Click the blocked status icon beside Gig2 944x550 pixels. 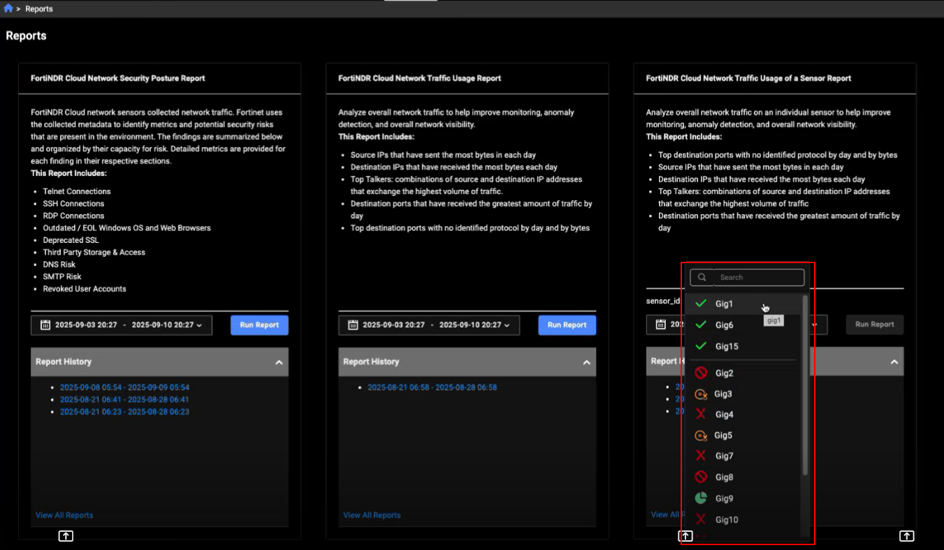click(701, 373)
